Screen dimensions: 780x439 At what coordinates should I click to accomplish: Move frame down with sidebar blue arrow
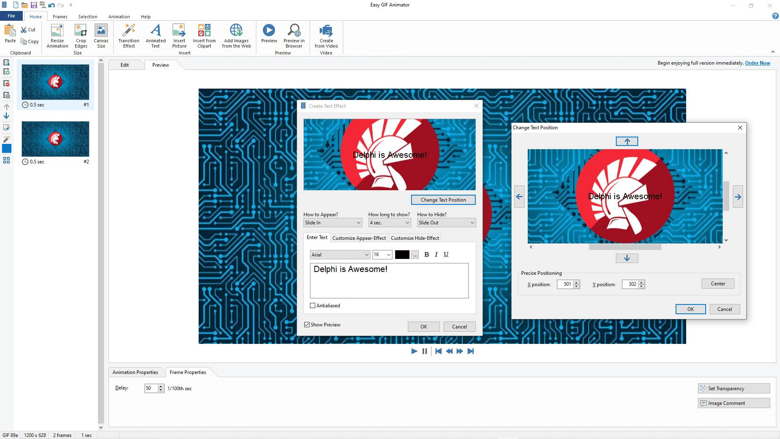[6, 116]
